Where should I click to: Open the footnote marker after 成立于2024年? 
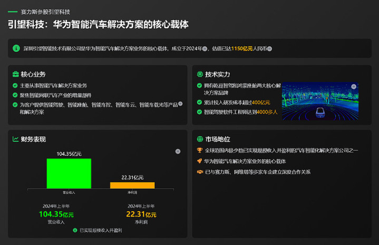tap(205, 49)
